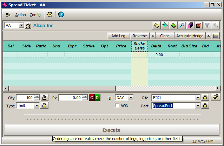Click the Execute button

point(111,130)
